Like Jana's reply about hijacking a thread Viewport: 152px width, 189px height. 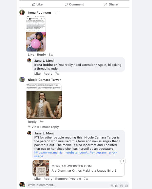coord(37,74)
